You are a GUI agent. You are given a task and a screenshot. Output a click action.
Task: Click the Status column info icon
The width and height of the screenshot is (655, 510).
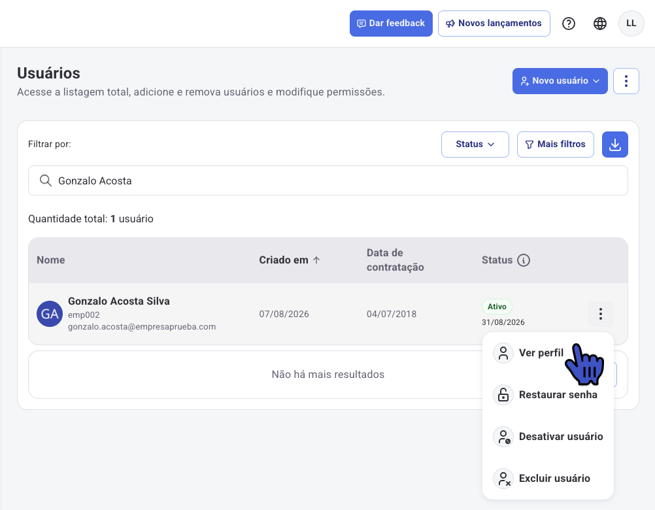point(524,260)
